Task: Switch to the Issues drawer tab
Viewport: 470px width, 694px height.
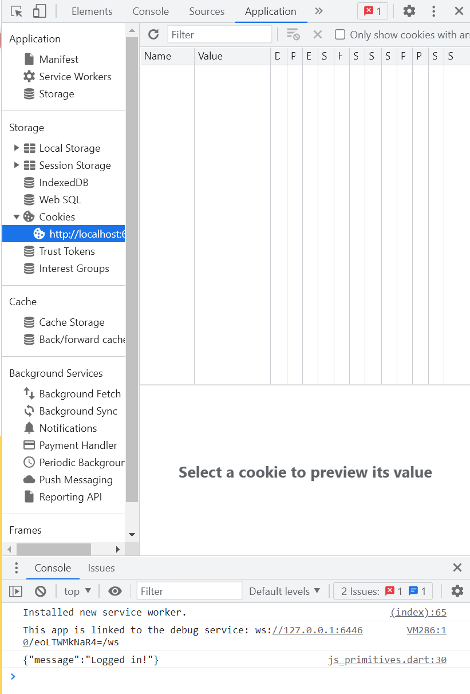Action: (x=101, y=568)
